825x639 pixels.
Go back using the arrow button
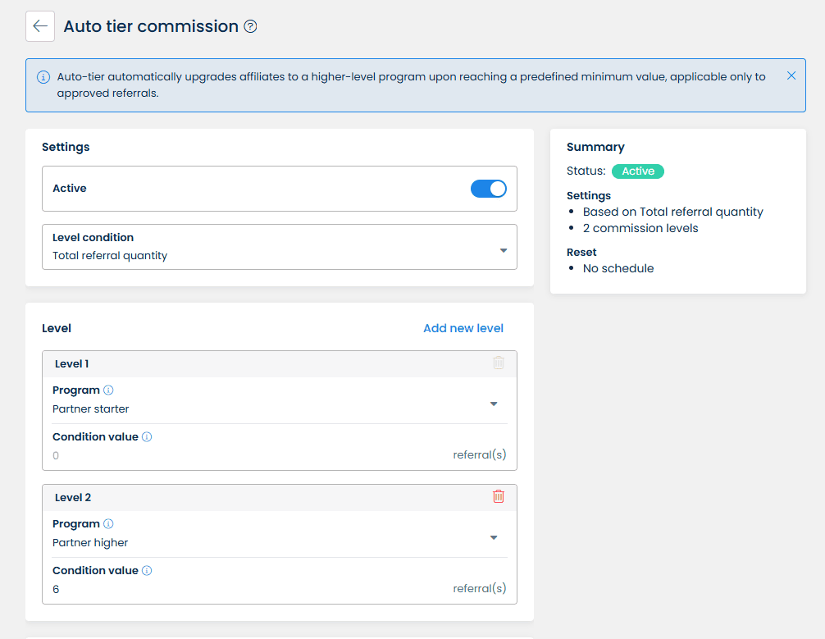40,26
